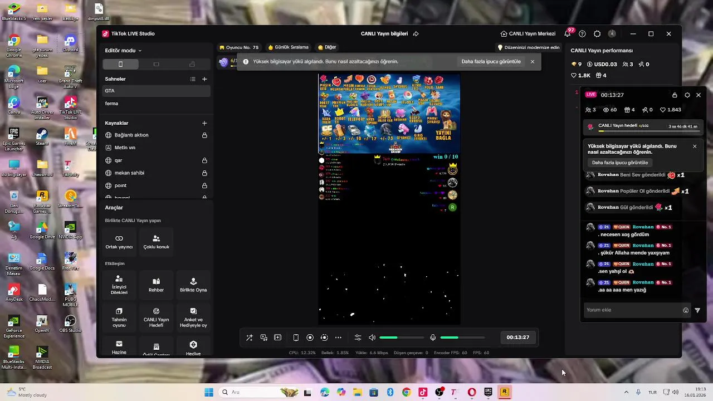Image resolution: width=713 pixels, height=401 pixels.
Task: Click the taskbar search box
Action: tap(260, 392)
